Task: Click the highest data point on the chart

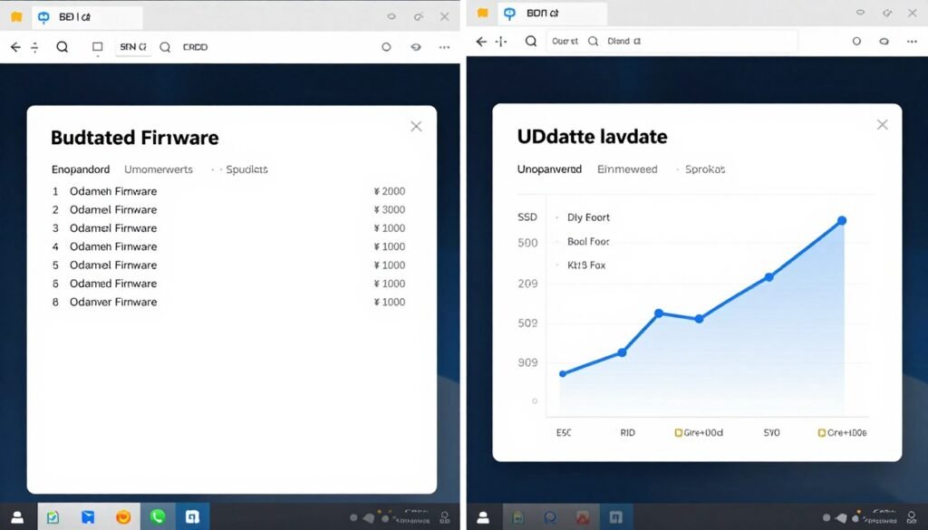Action: 842,219
